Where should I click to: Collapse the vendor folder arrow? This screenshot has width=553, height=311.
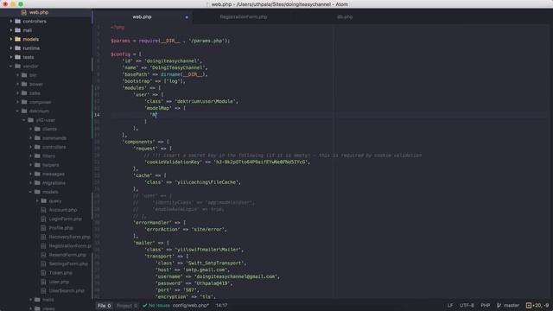pyautogui.click(x=11, y=66)
